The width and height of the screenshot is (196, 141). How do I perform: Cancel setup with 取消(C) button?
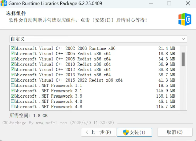click(x=175, y=132)
